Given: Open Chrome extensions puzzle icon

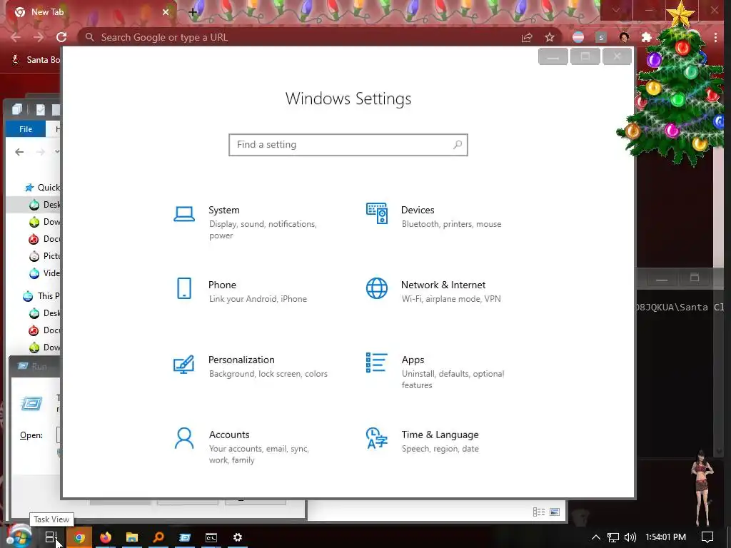Looking at the screenshot, I should click(x=647, y=37).
